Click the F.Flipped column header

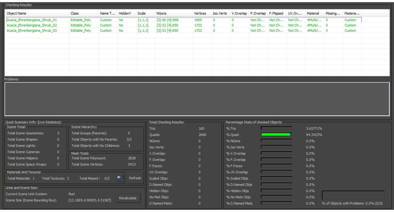coord(277,13)
